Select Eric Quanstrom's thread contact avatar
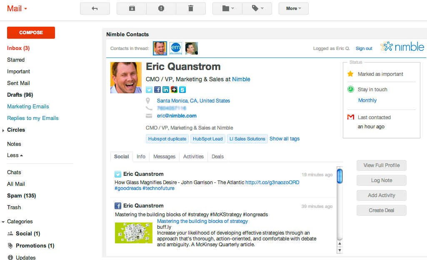The image size is (427, 260). click(160, 48)
